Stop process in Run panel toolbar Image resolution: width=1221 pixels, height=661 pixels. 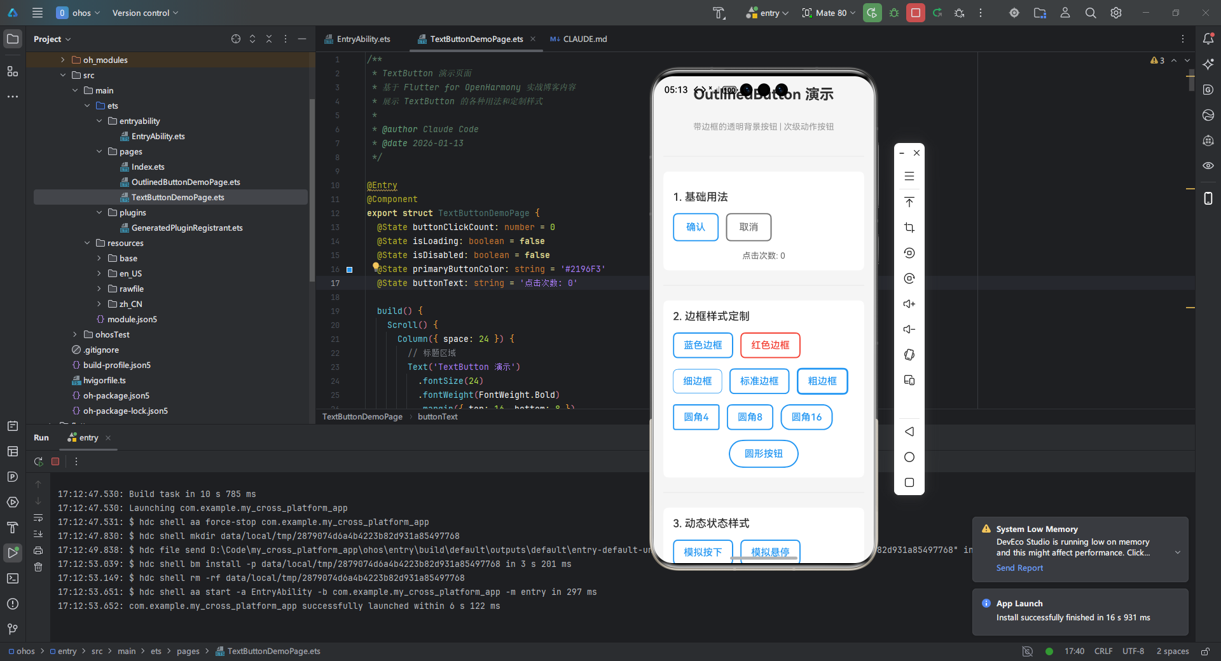[x=55, y=461]
